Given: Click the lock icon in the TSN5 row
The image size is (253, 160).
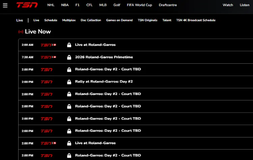Looking at the screenshot, I should coord(69,143).
